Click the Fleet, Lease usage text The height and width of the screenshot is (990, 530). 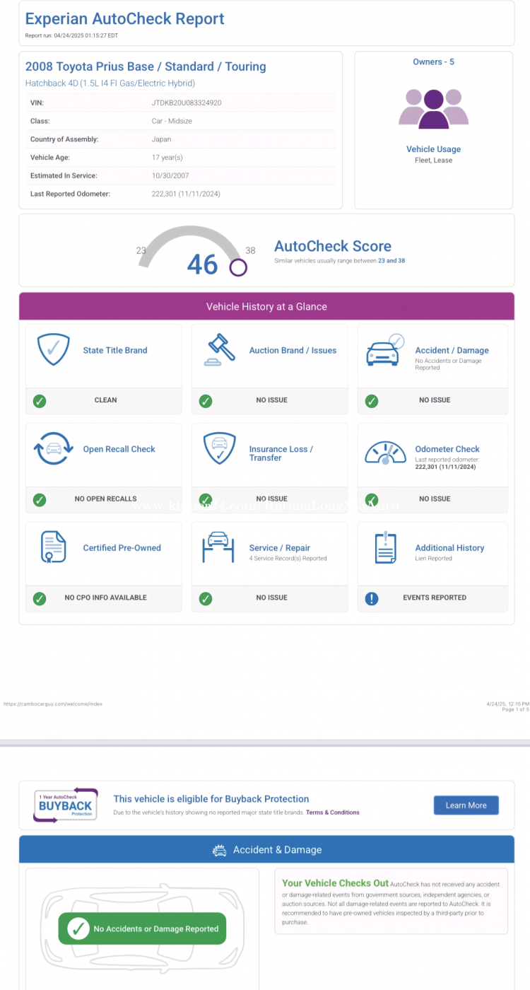433,161
